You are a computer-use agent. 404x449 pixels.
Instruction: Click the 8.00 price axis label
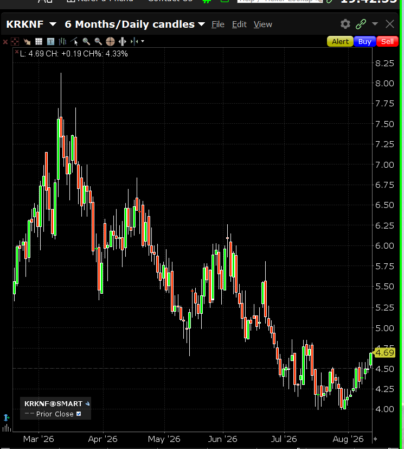(x=384, y=83)
